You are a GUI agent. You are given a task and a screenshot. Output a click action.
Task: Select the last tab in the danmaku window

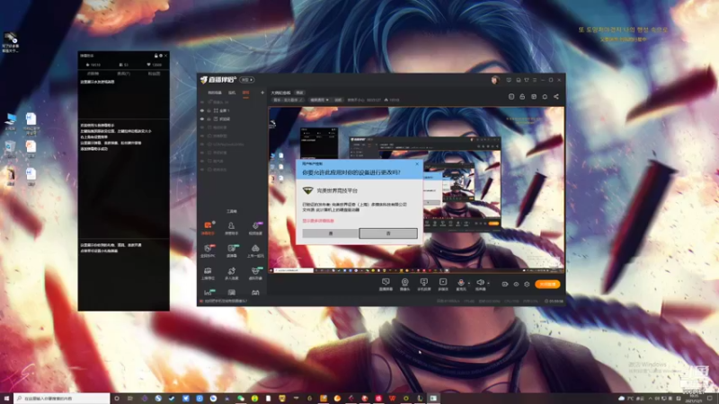(154, 74)
